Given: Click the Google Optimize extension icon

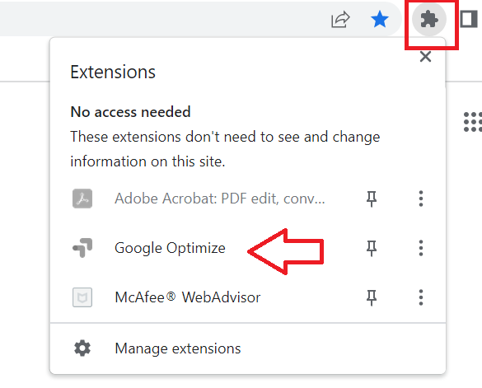Looking at the screenshot, I should [82, 248].
